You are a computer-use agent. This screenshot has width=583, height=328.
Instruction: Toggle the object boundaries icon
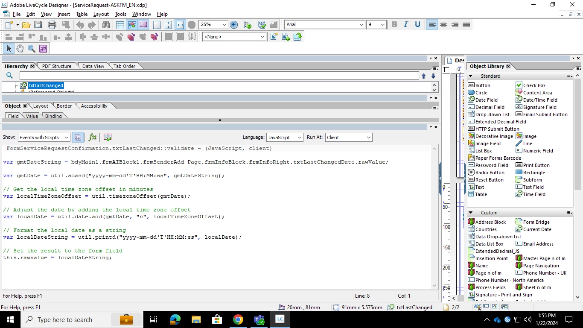pyautogui.click(x=143, y=25)
